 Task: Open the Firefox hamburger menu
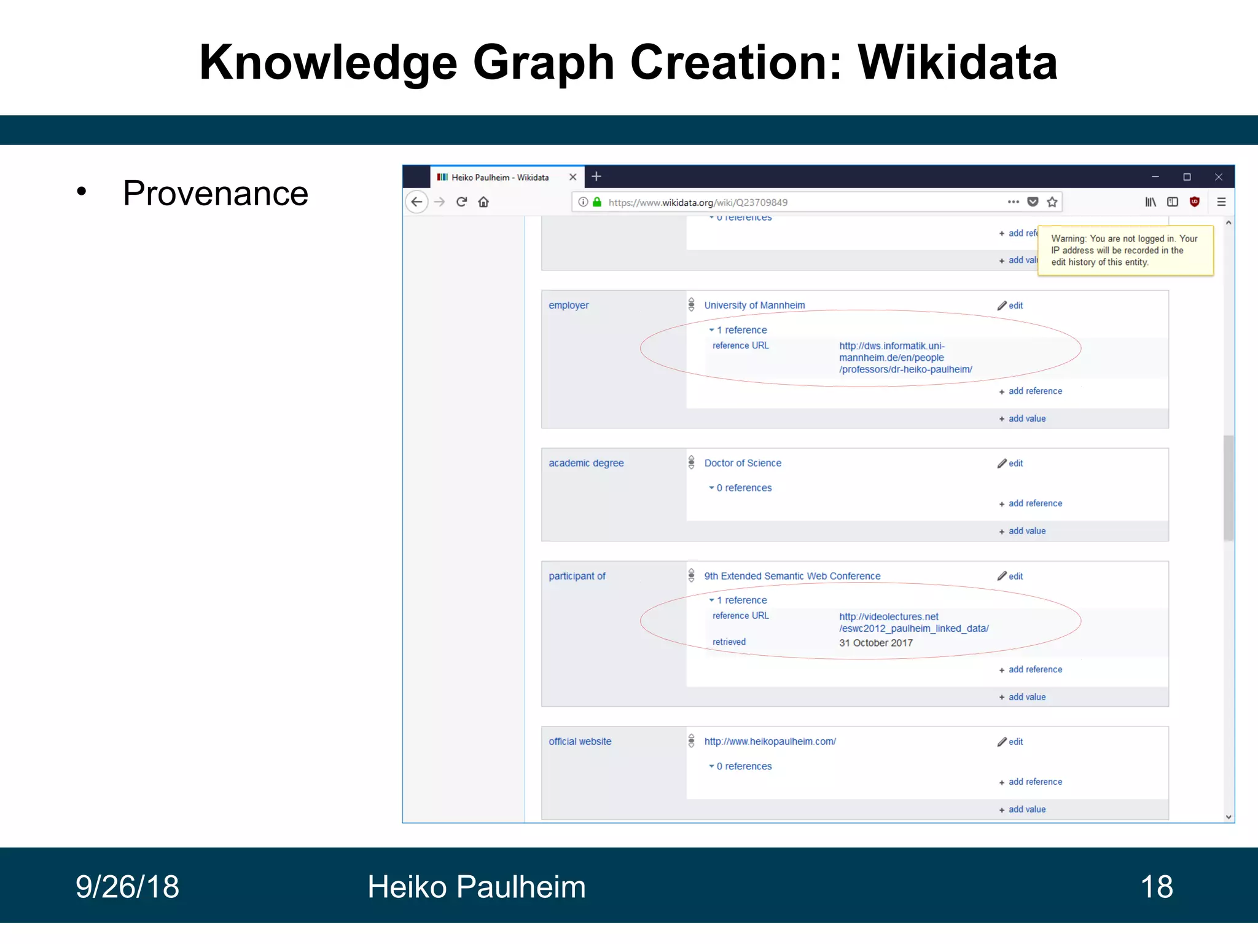coord(1221,202)
